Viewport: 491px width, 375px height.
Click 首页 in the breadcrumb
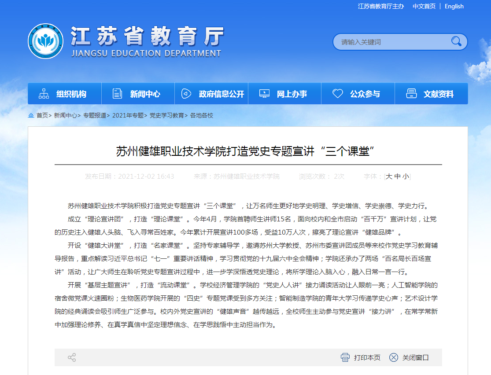[x=42, y=115]
